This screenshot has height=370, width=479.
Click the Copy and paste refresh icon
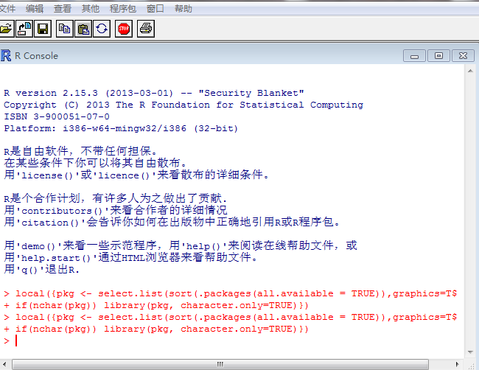[x=102, y=29]
